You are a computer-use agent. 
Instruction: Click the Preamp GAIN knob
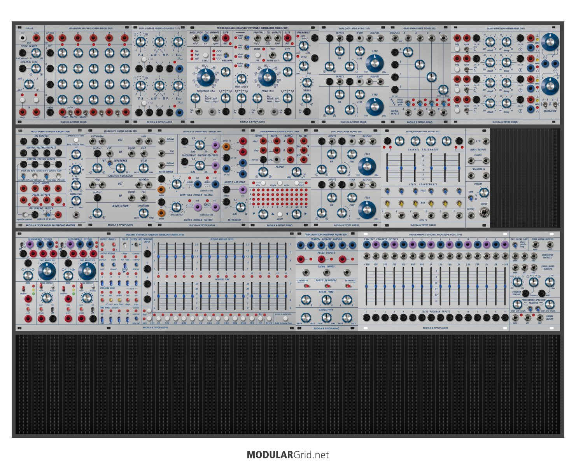tap(484, 192)
